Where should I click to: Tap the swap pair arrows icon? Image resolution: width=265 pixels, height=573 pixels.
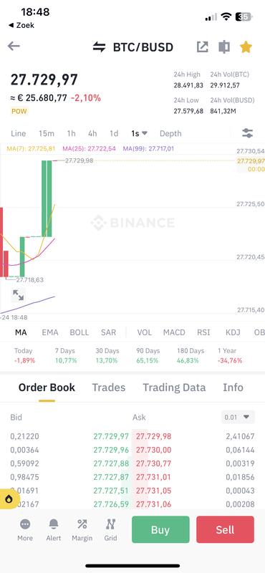[99, 47]
